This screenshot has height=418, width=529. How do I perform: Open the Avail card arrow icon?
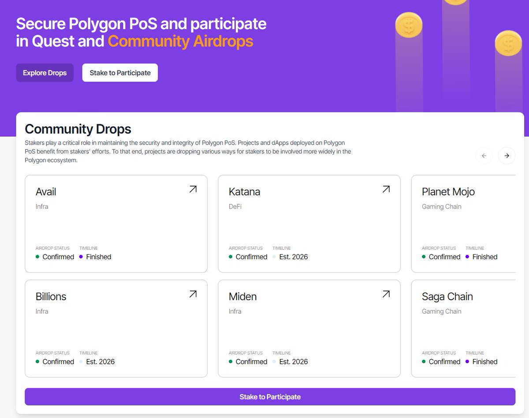click(x=193, y=189)
